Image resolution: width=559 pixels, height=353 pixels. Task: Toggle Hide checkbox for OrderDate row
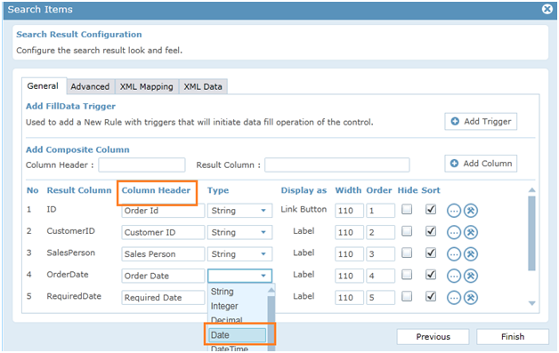coord(407,275)
